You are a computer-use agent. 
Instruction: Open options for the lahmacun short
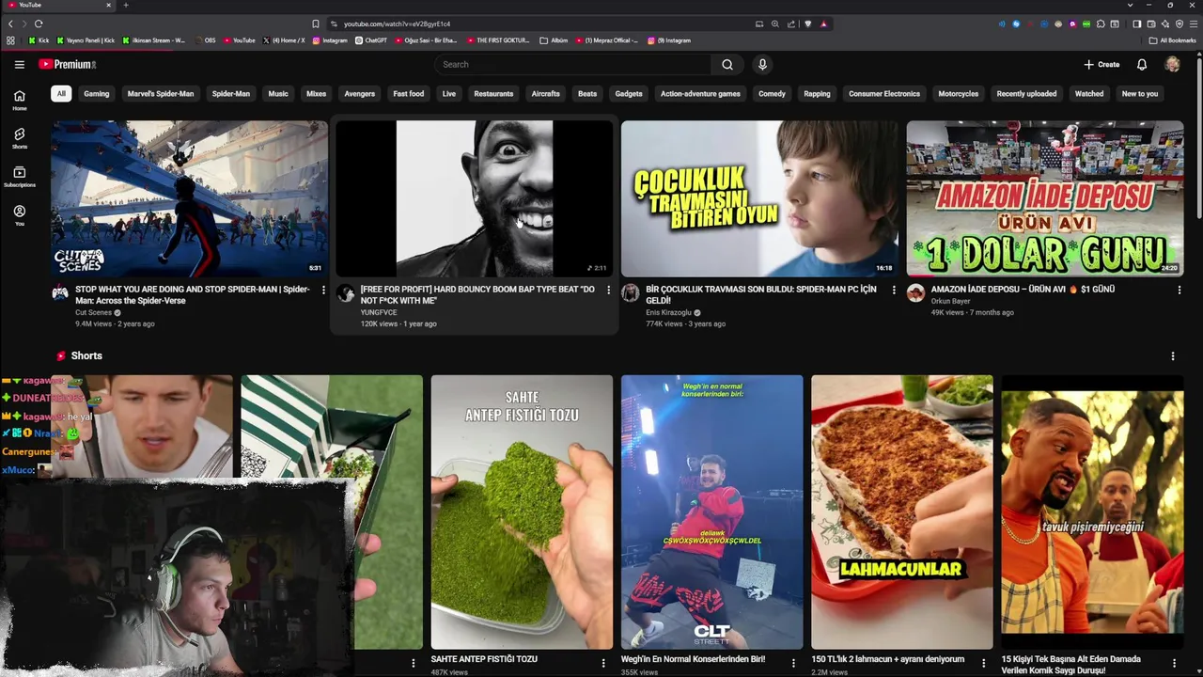(x=984, y=663)
